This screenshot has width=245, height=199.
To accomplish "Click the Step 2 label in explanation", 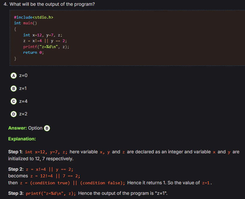I will tap(16, 169).
